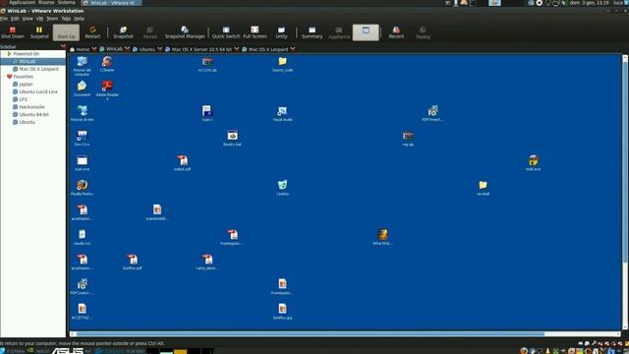
Task: Select the Adobe Reader desktop icon
Action: (x=107, y=90)
